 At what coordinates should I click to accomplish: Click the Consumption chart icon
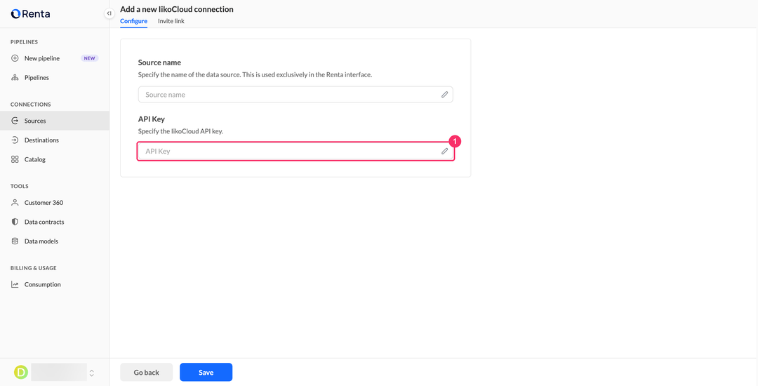click(x=15, y=284)
